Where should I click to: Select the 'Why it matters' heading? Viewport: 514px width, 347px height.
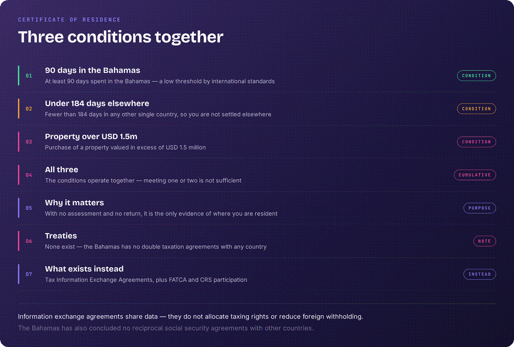74,203
